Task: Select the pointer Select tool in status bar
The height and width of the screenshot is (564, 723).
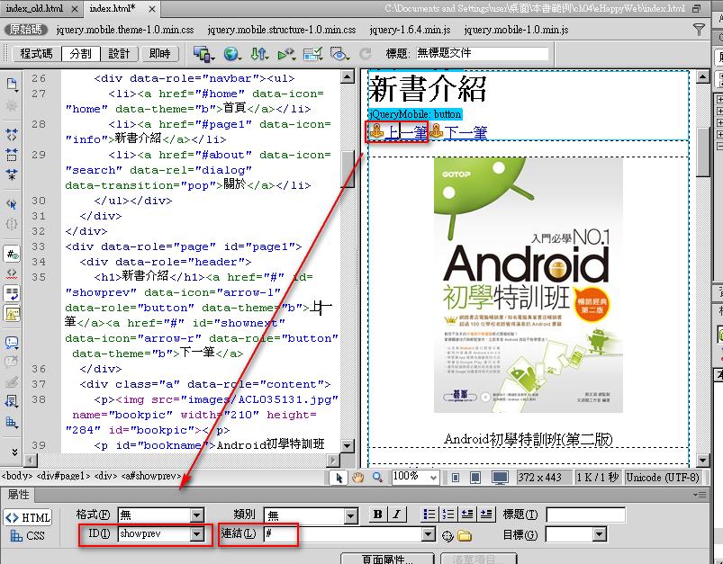Action: pos(339,478)
